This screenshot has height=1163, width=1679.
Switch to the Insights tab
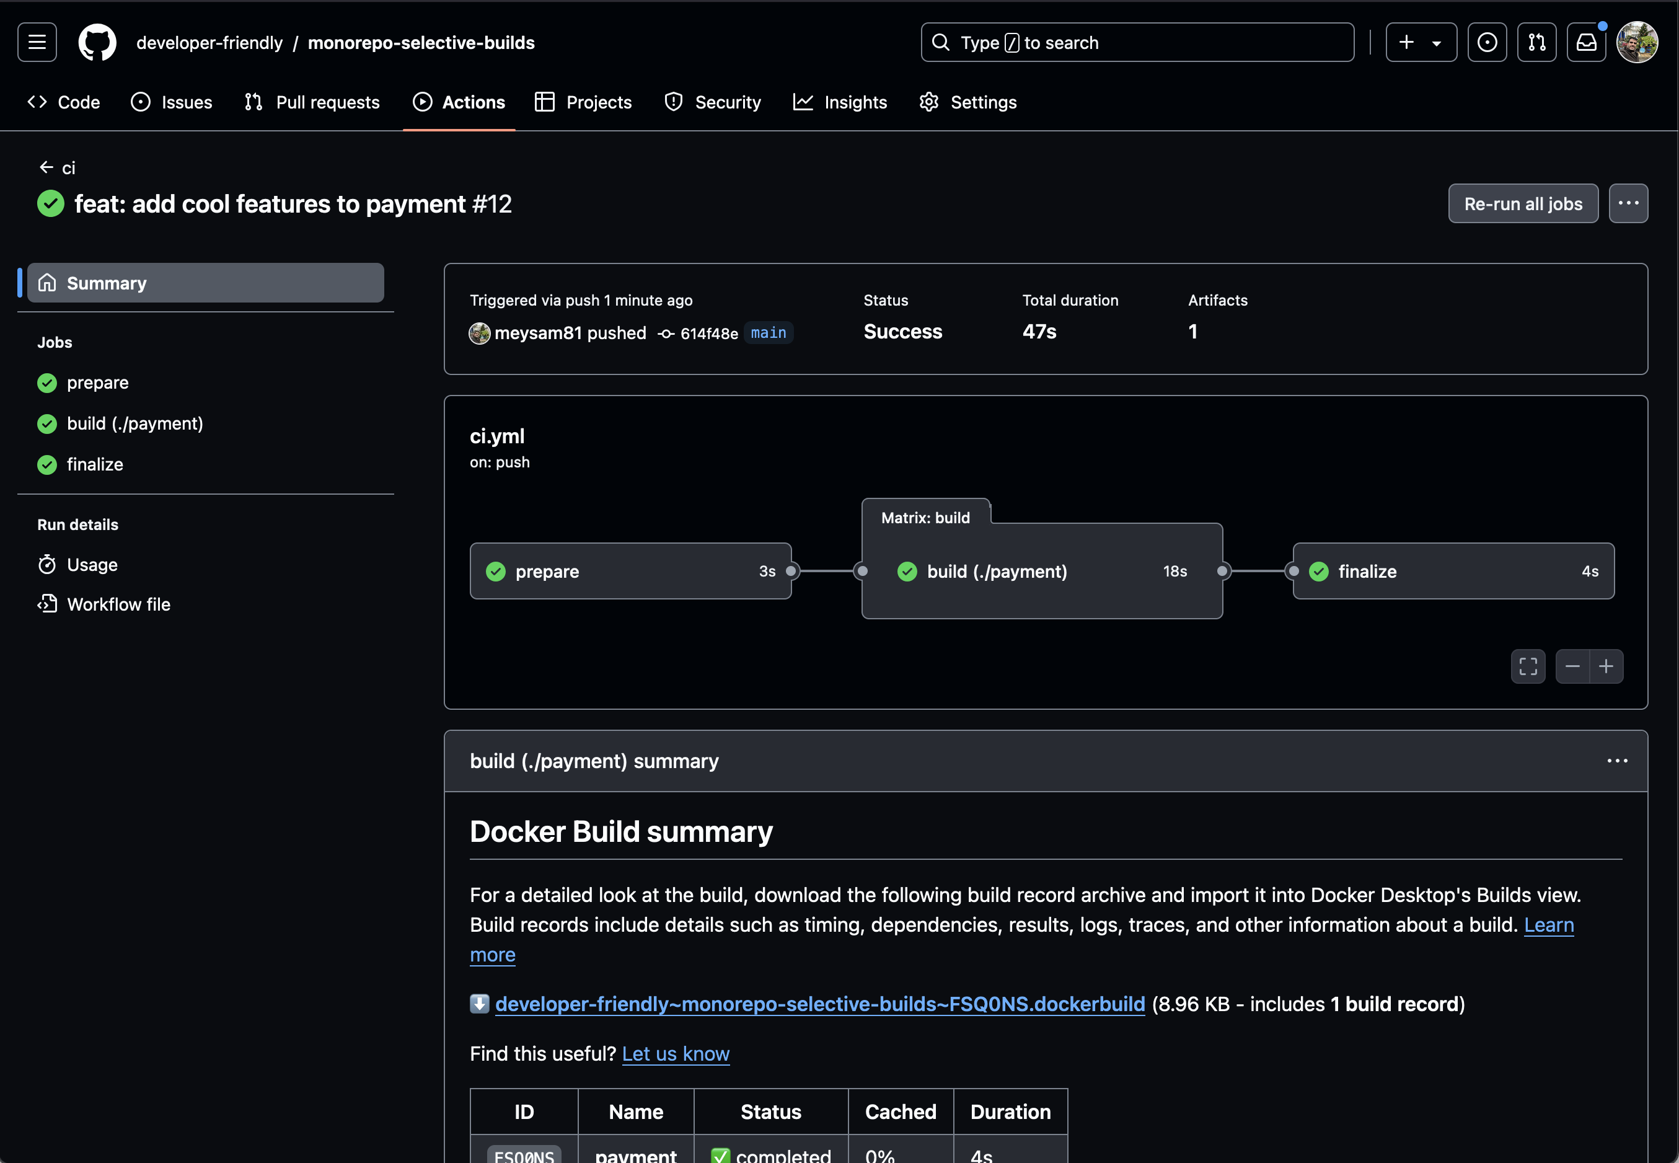point(840,102)
